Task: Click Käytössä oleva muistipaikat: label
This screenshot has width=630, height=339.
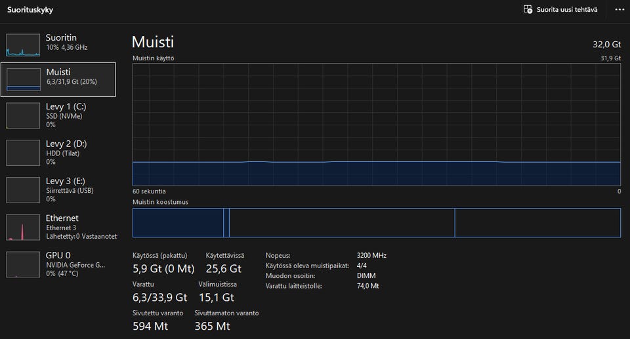Action: coord(307,266)
